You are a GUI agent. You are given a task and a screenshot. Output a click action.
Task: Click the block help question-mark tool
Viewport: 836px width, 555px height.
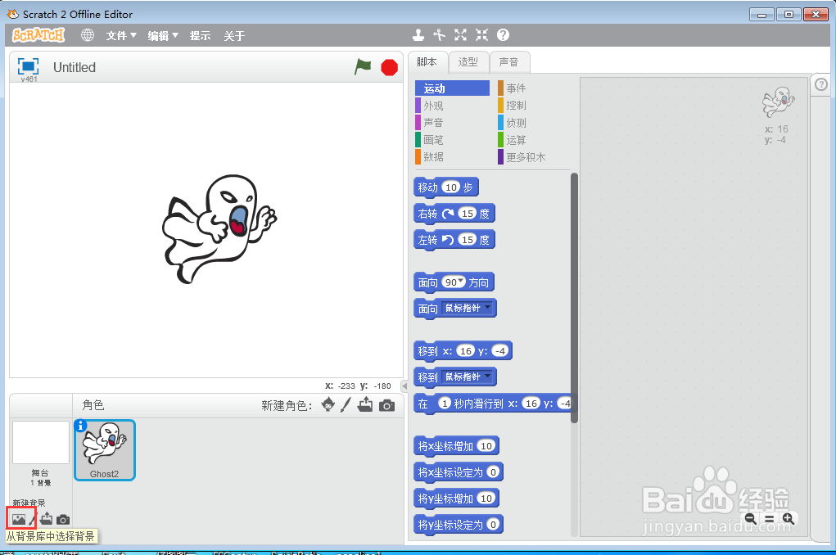pos(503,35)
